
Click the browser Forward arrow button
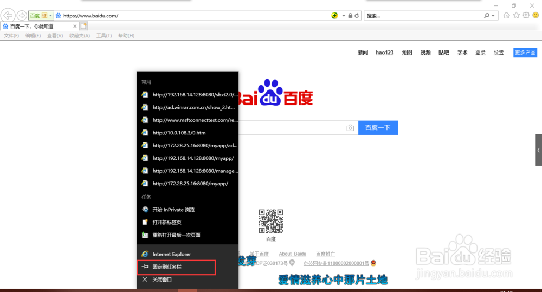pos(22,16)
